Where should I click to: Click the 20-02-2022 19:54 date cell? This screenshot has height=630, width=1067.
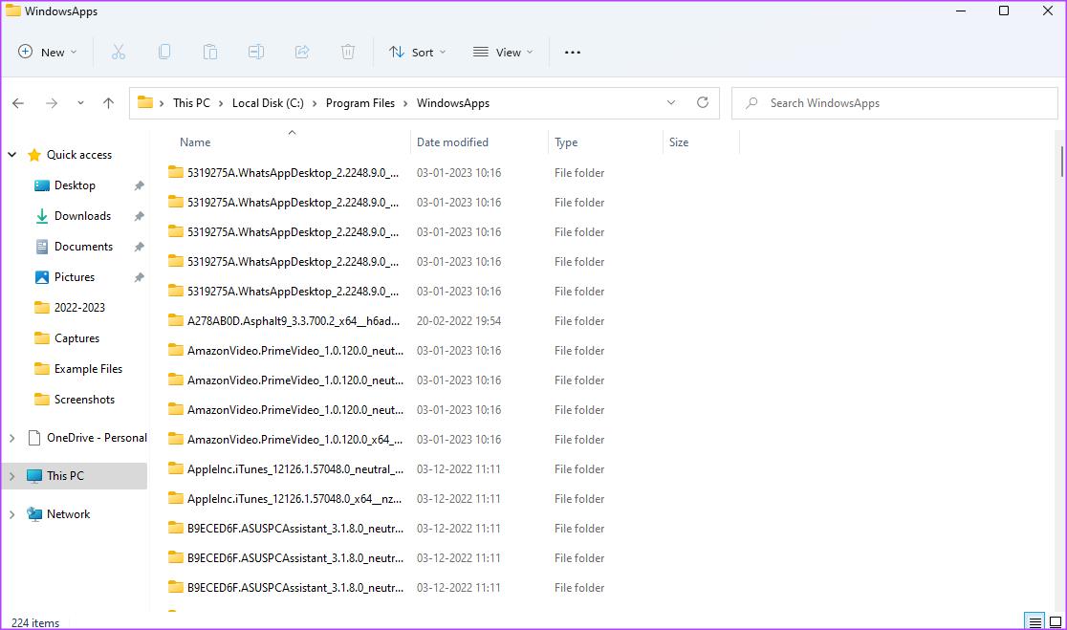point(459,320)
